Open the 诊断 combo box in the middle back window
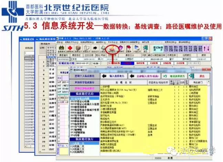223x162 pixels. (52, 48)
